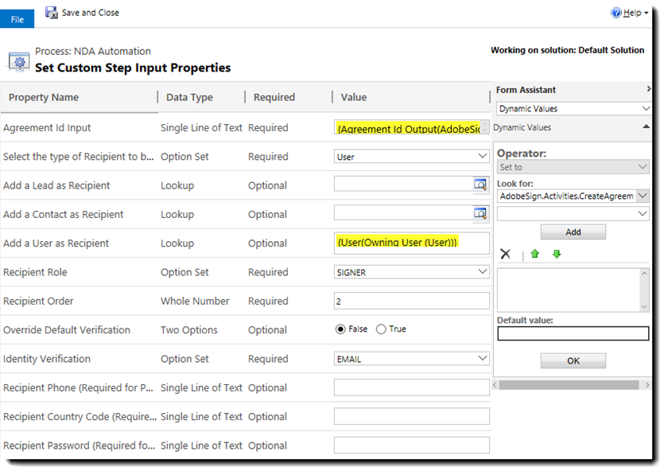Click the red X to remove selected dynamic value
This screenshot has height=467, width=660.
pos(506,253)
